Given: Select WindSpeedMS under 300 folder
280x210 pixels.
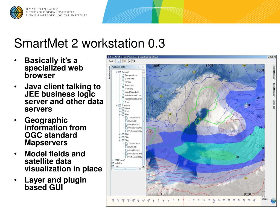Looking at the screenshot, I should (x=133, y=154).
